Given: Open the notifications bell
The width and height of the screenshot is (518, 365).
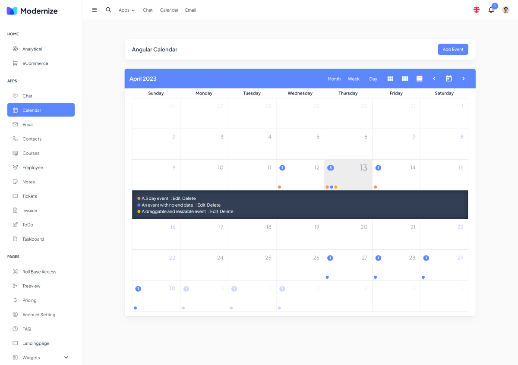Looking at the screenshot, I should point(491,10).
